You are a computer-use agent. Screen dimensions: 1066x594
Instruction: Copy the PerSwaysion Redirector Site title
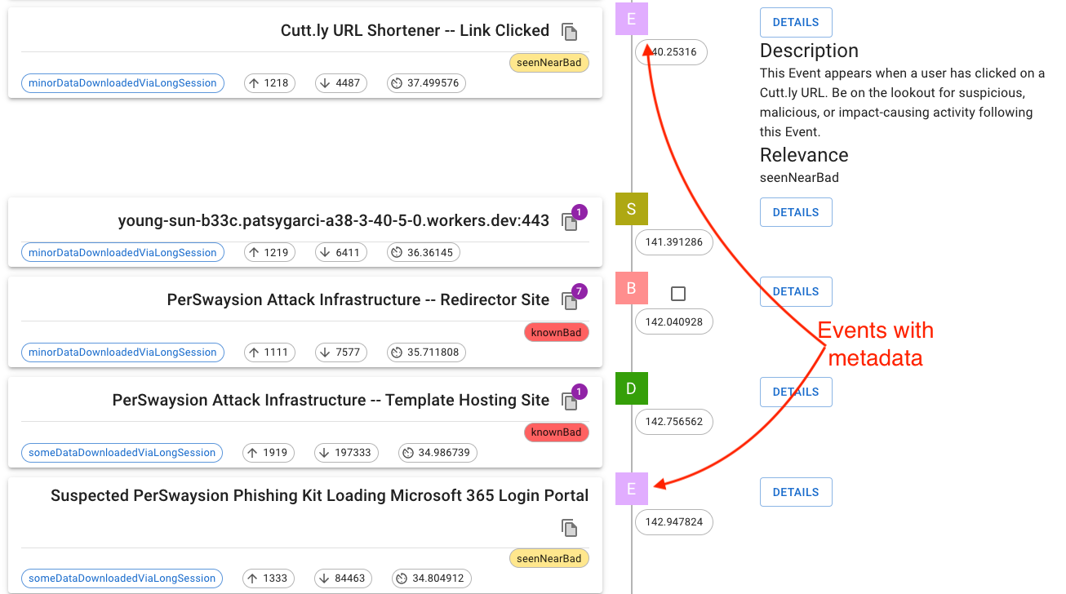click(x=569, y=299)
